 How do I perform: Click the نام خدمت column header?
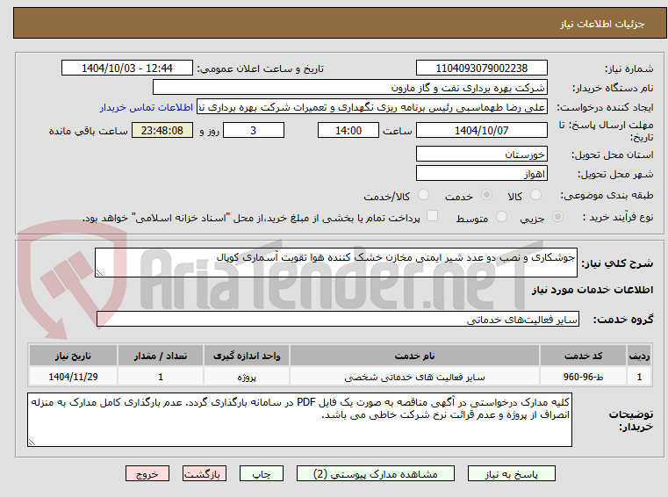[414, 356]
